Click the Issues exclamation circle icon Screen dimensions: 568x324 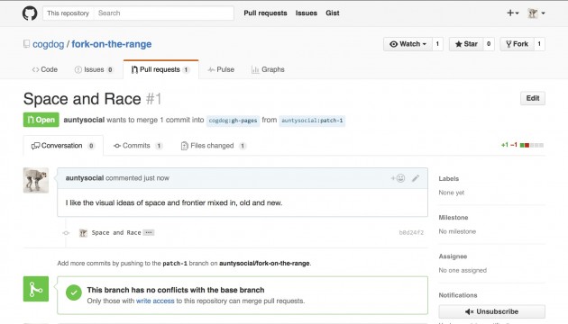pos(78,70)
